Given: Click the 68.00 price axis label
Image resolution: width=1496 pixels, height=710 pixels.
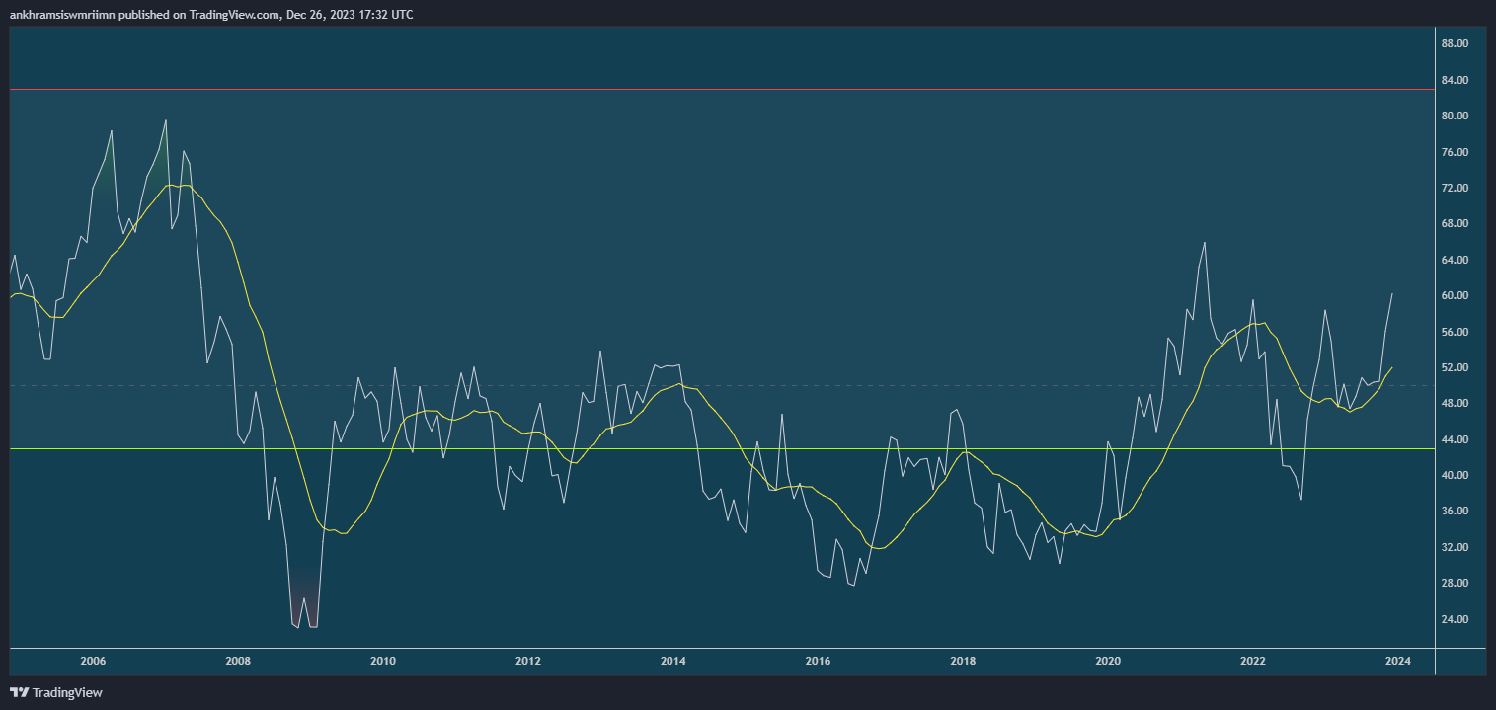Looking at the screenshot, I should point(1455,223).
